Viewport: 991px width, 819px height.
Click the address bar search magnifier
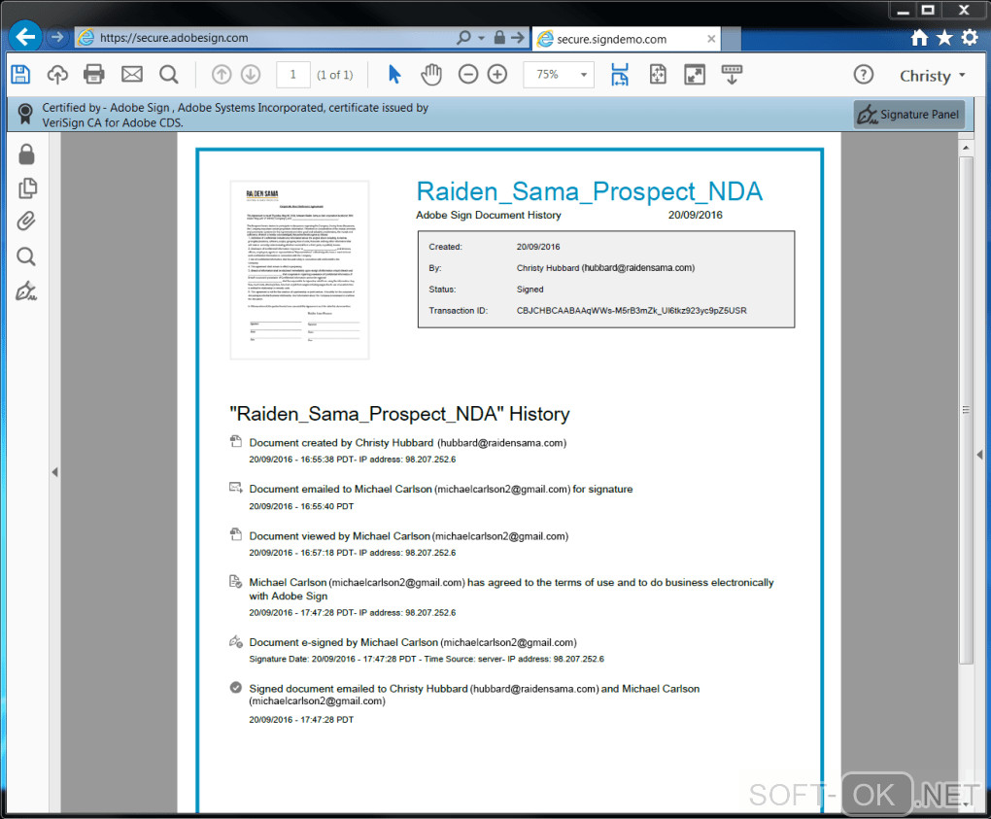coord(463,38)
